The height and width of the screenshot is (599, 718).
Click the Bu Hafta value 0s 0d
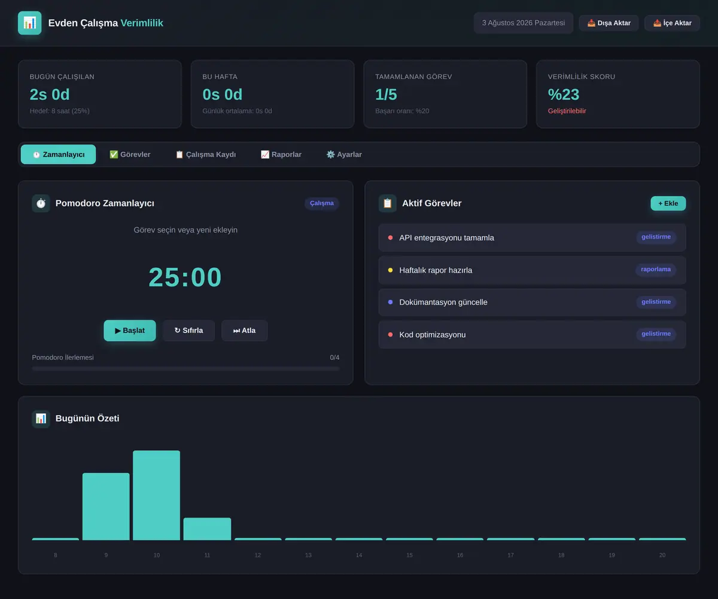point(223,94)
